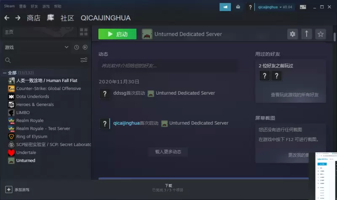Expand the 游戏 filter dropdown chevron
Screen dimensions: 337x200
[x=67, y=47]
